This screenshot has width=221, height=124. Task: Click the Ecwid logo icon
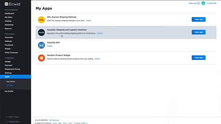coord(6,4)
